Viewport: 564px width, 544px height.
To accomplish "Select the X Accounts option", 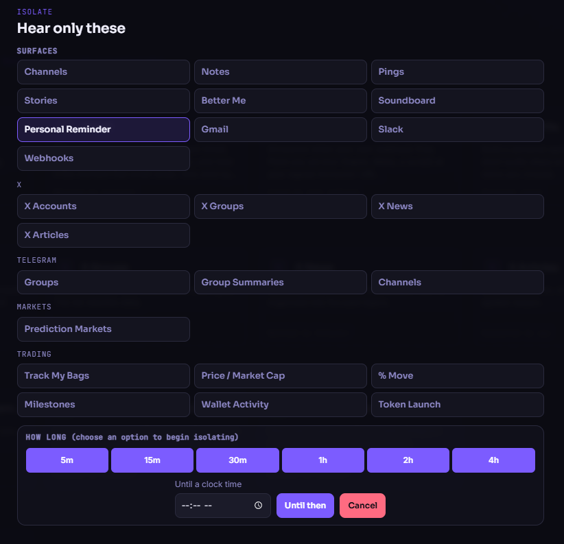I will (x=103, y=206).
